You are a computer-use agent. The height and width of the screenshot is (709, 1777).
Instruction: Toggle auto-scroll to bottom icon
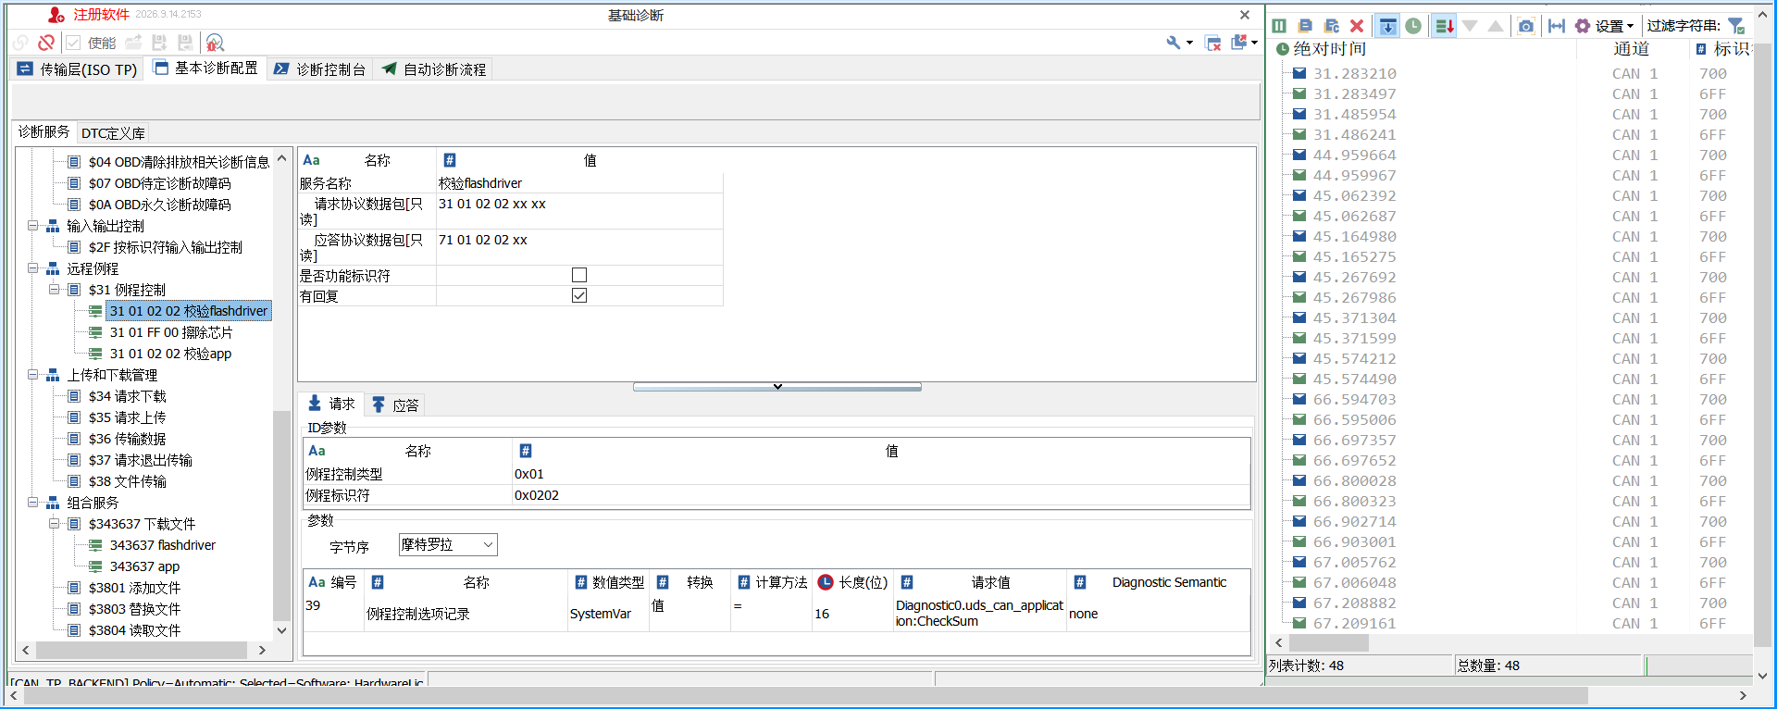[1387, 26]
